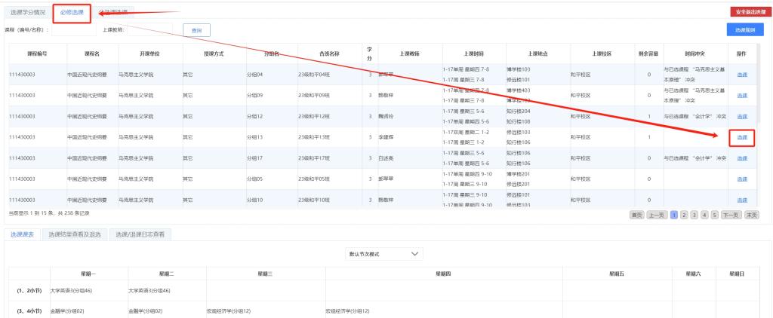Go to the last page via 末页
Image resolution: width=773 pixels, height=318 pixels.
751,214
